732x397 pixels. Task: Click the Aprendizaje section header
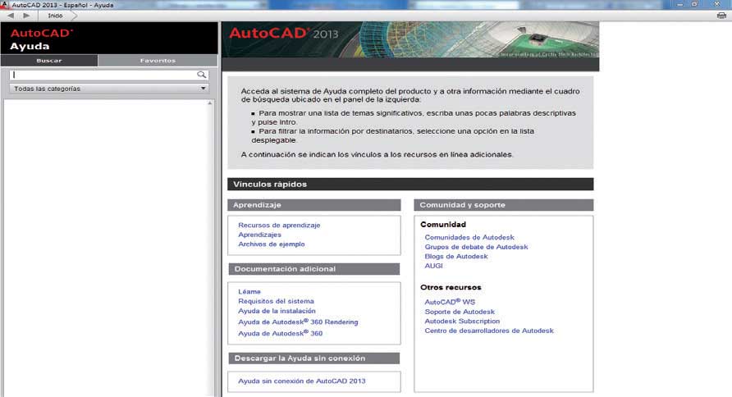click(x=314, y=205)
